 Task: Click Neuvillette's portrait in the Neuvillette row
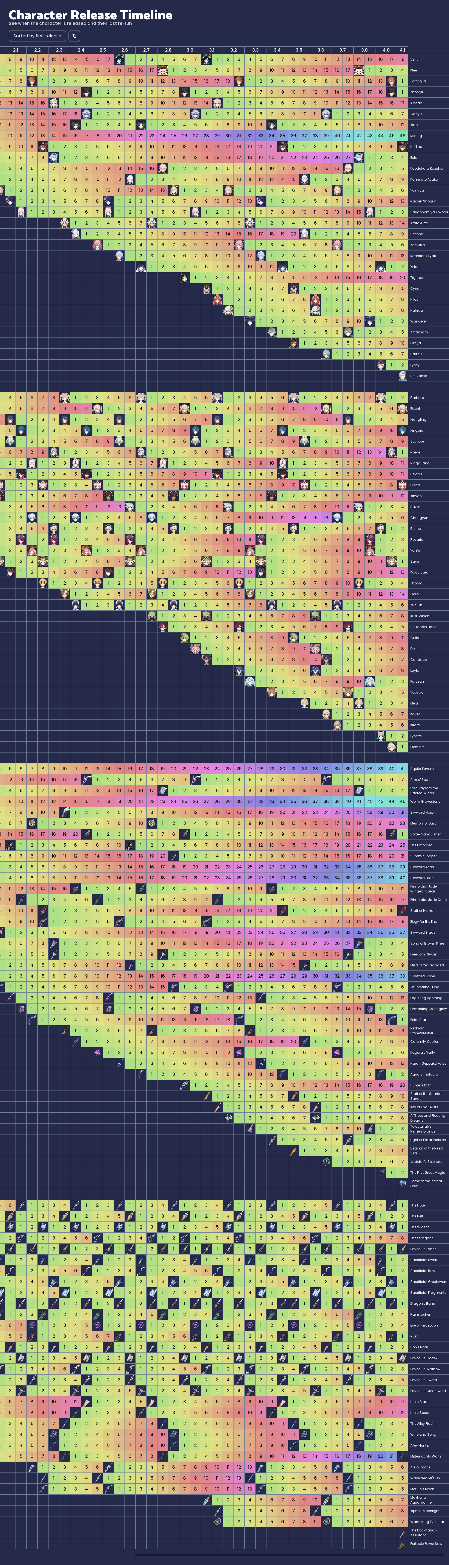pyautogui.click(x=402, y=375)
